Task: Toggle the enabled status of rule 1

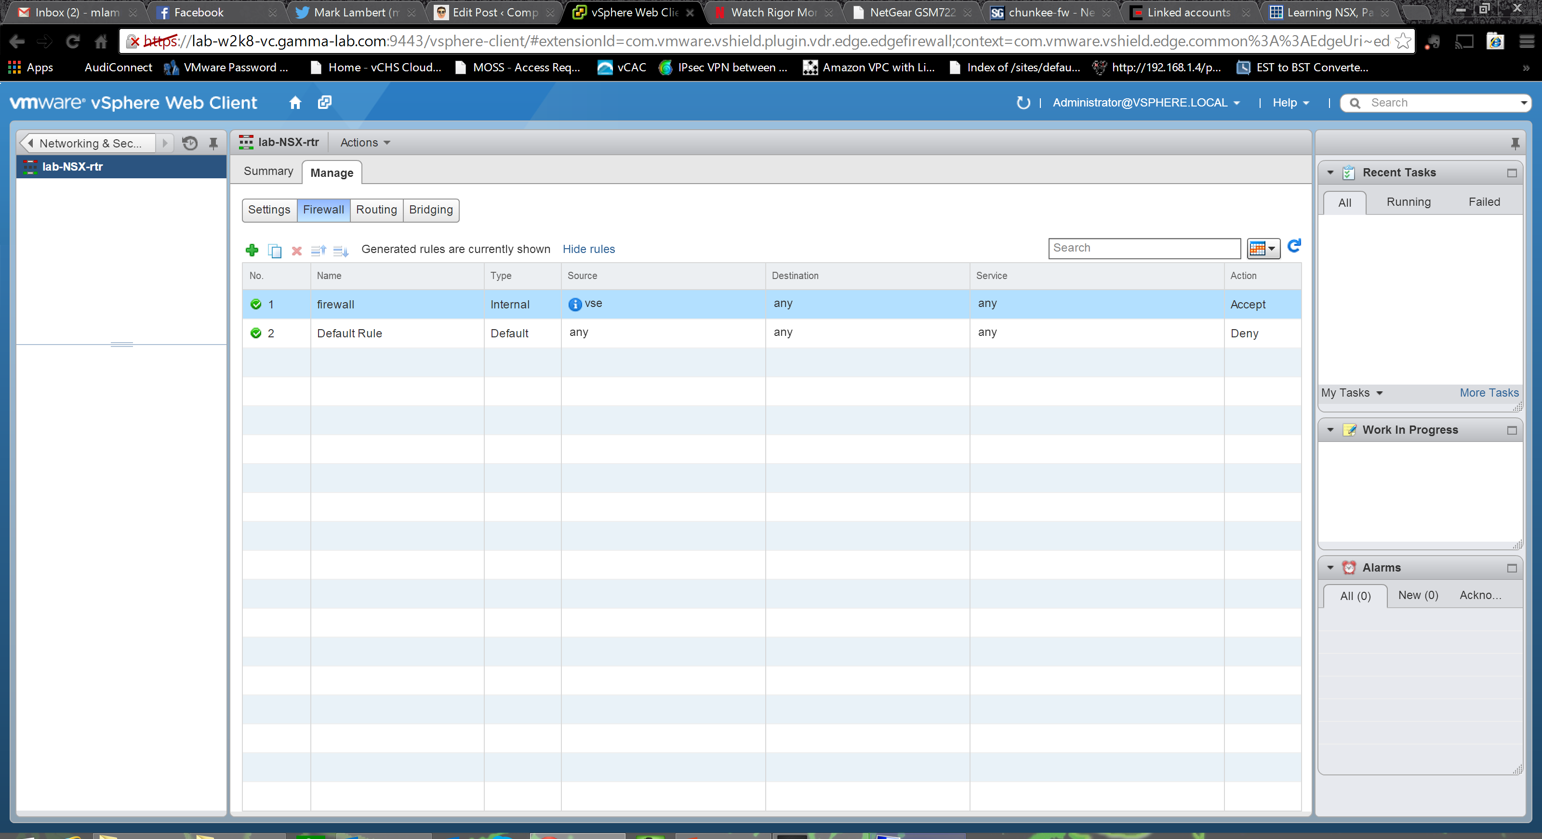Action: [256, 304]
